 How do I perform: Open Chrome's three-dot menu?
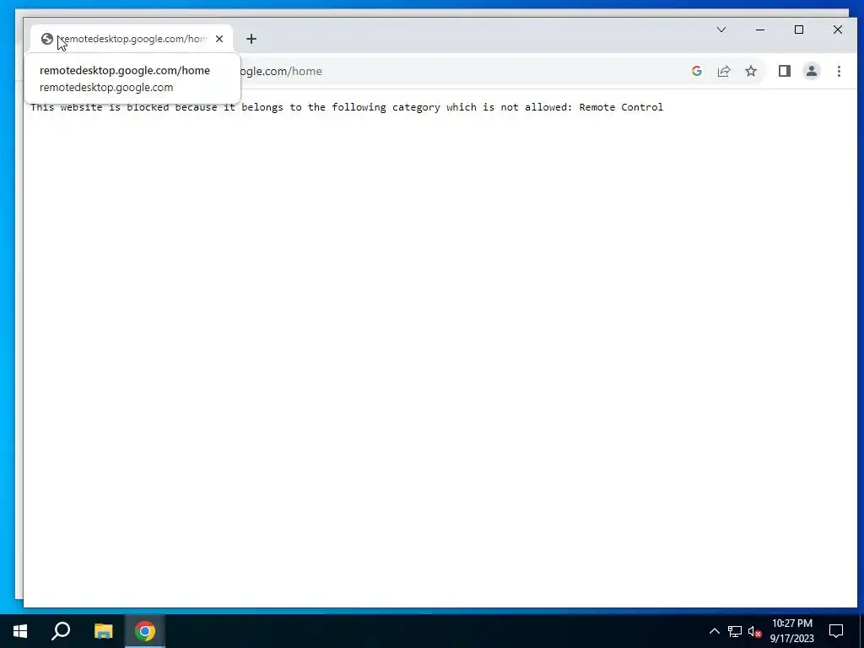[839, 71]
